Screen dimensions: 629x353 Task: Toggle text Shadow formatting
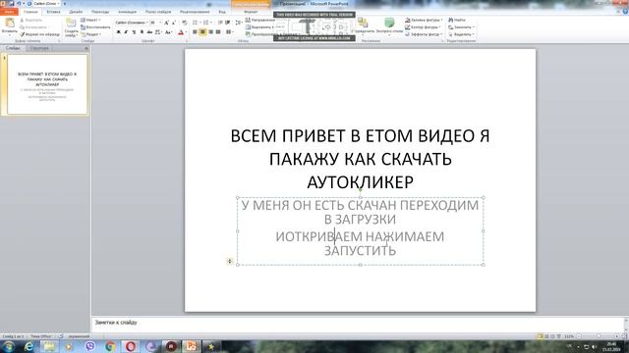point(142,32)
